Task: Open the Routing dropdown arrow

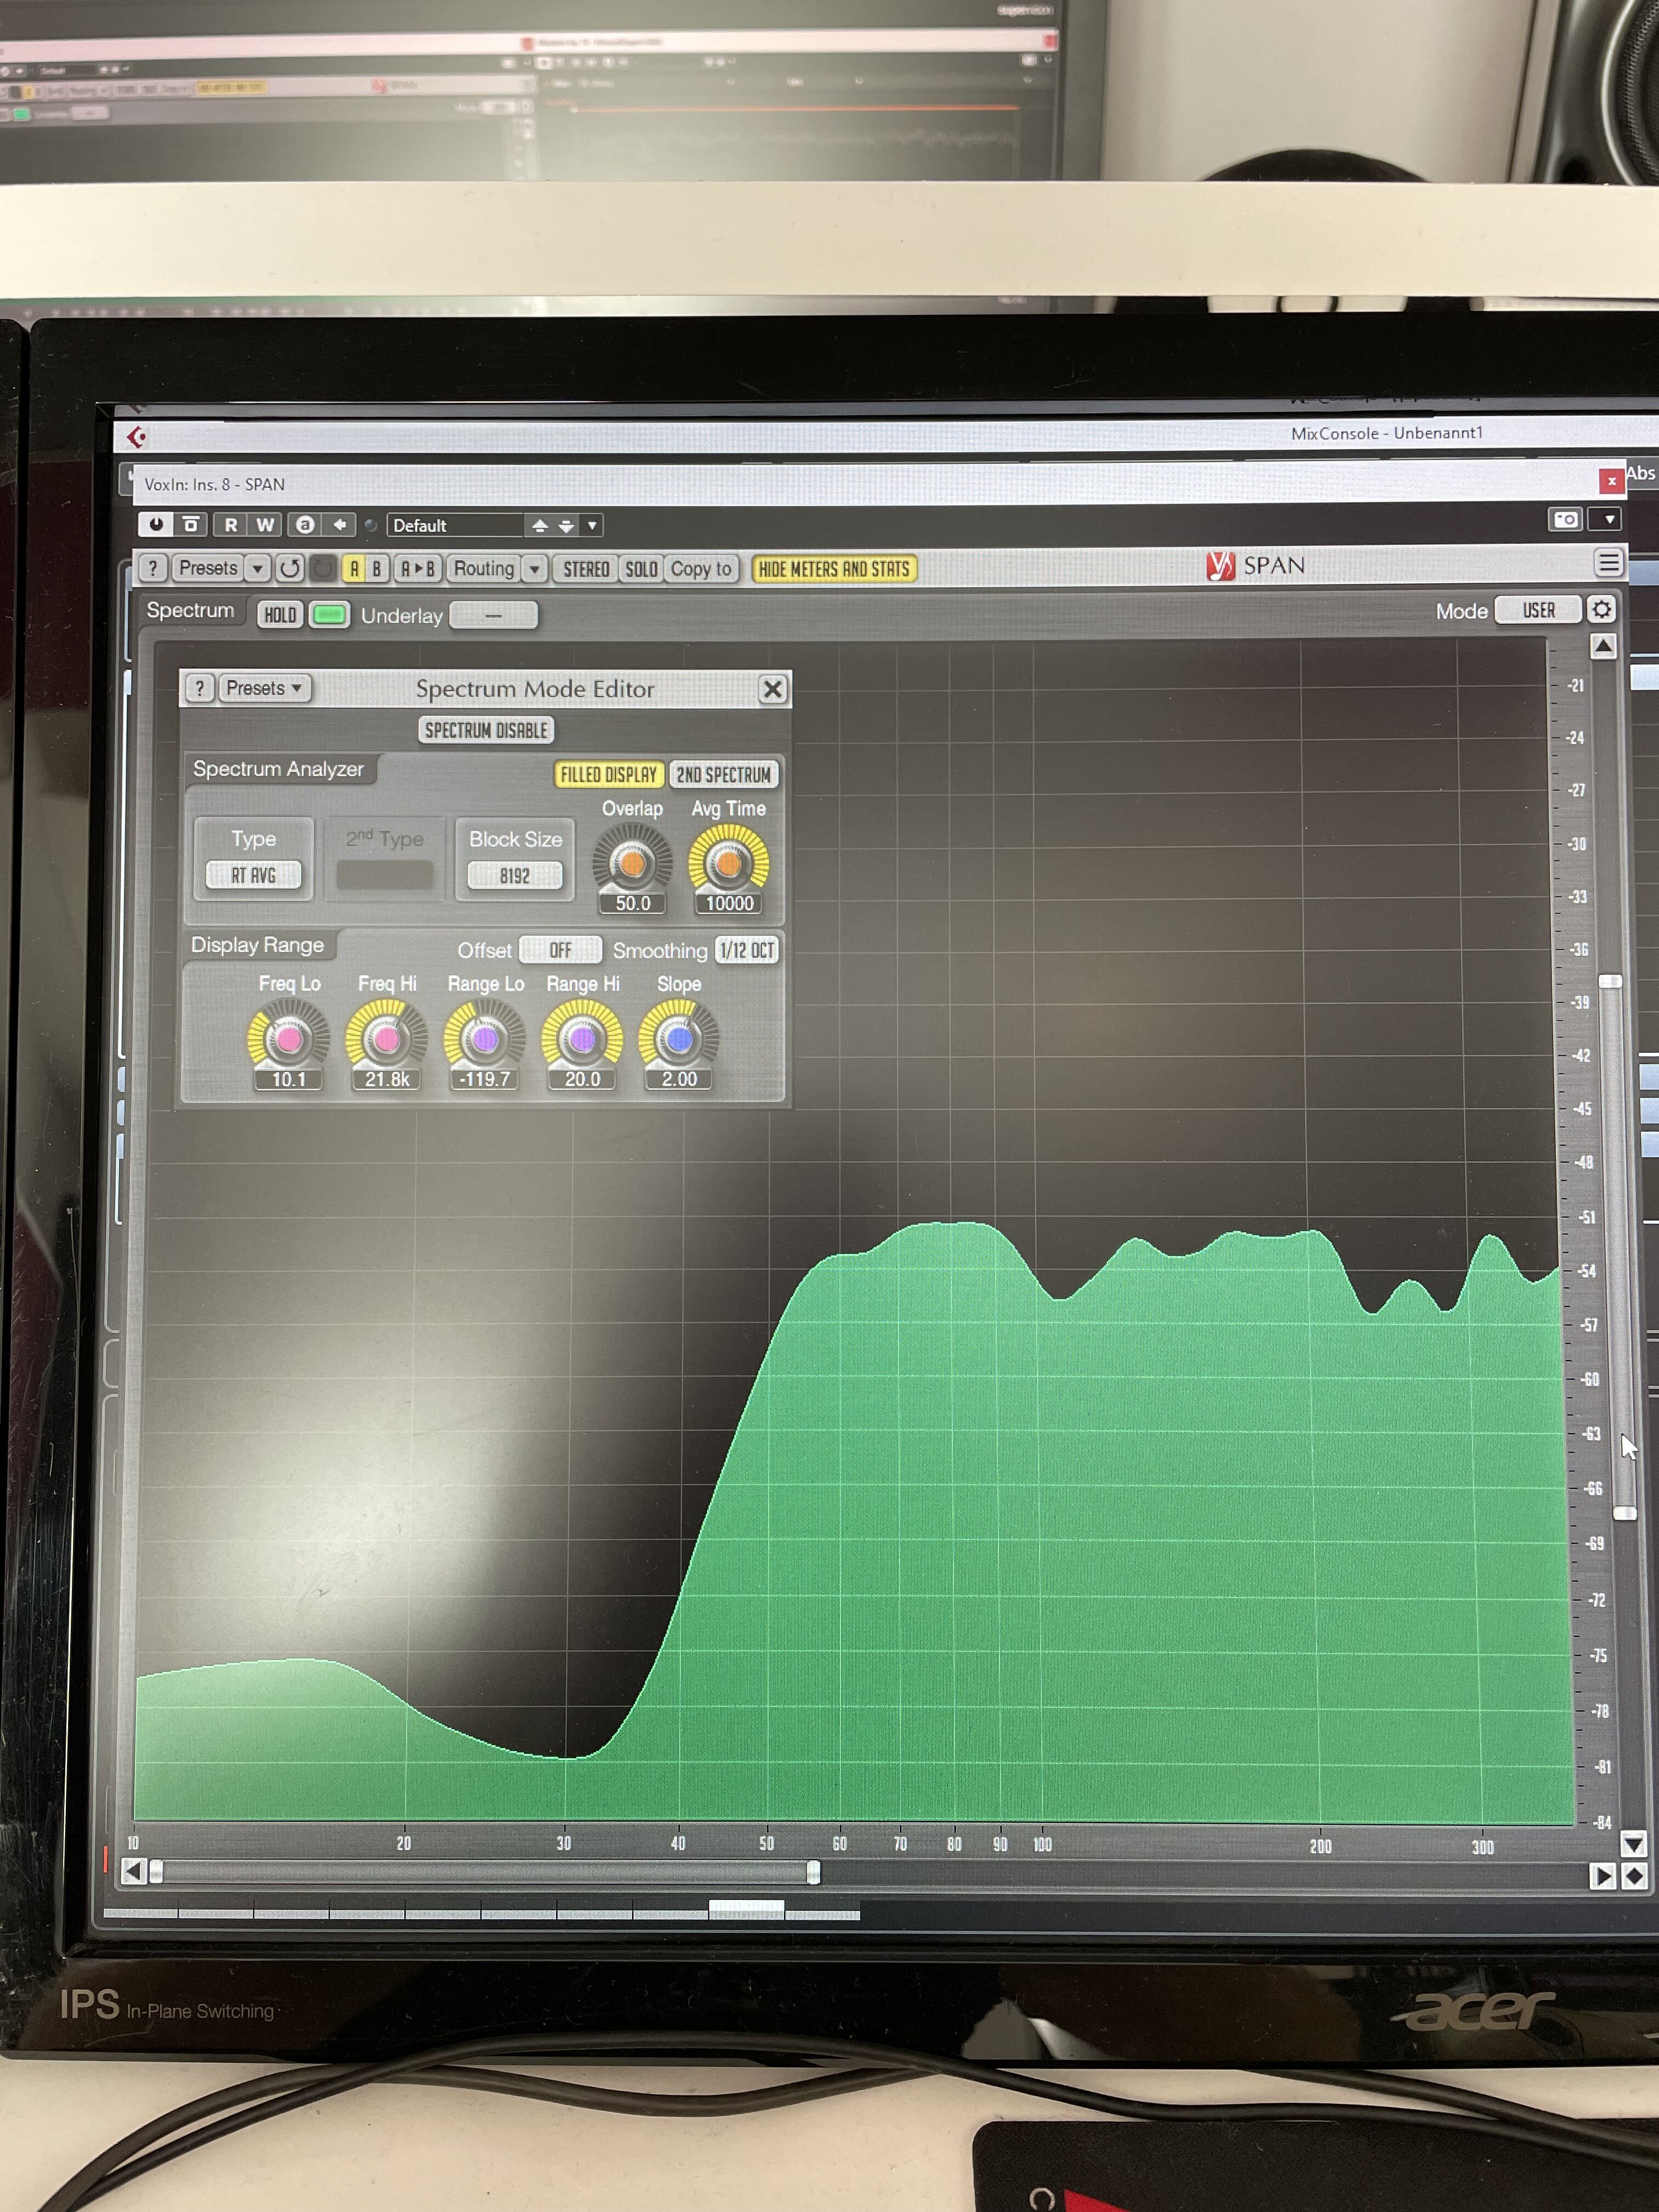Action: coord(535,569)
